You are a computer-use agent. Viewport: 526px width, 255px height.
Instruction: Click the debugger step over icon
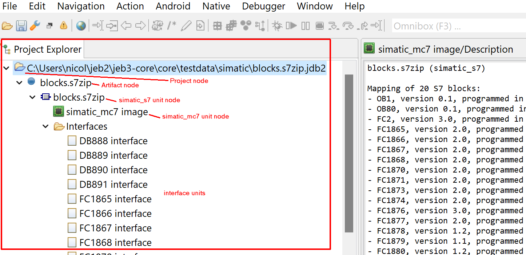(x=348, y=26)
